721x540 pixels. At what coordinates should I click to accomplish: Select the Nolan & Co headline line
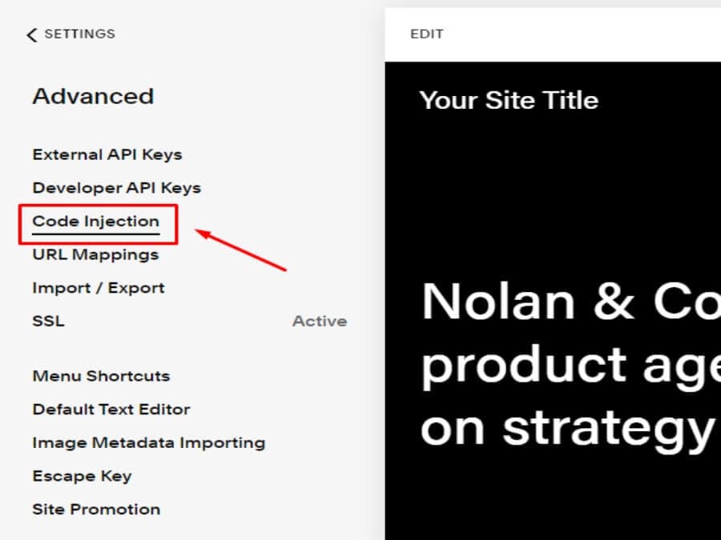click(x=570, y=302)
